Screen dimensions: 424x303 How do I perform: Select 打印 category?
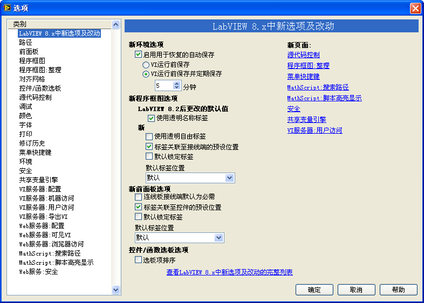26,134
